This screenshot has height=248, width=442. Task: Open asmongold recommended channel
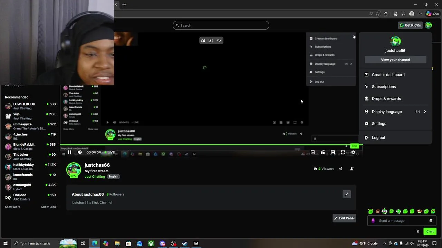[30, 187]
